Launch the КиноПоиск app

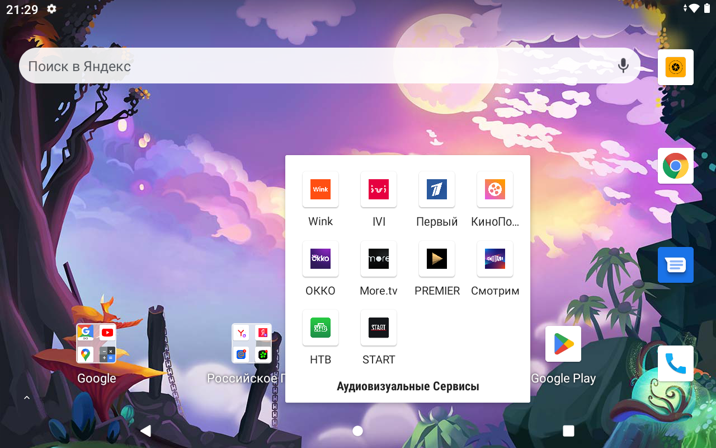click(x=495, y=189)
